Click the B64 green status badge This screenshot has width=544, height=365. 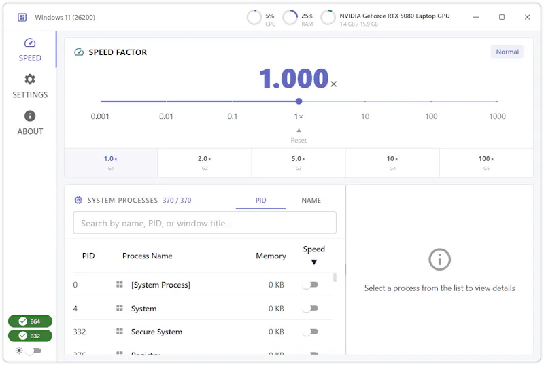(30, 321)
